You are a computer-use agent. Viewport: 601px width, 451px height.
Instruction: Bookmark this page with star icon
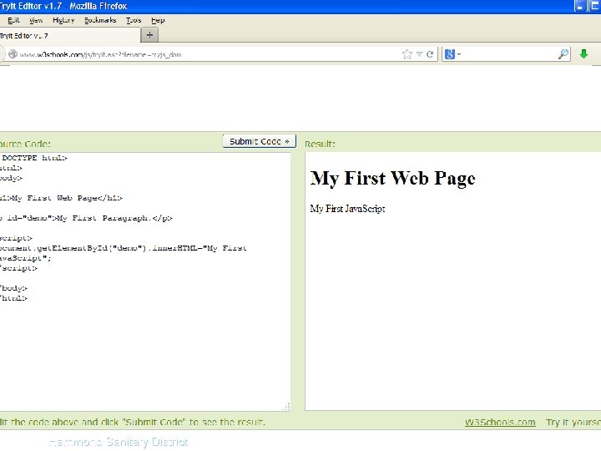(407, 54)
